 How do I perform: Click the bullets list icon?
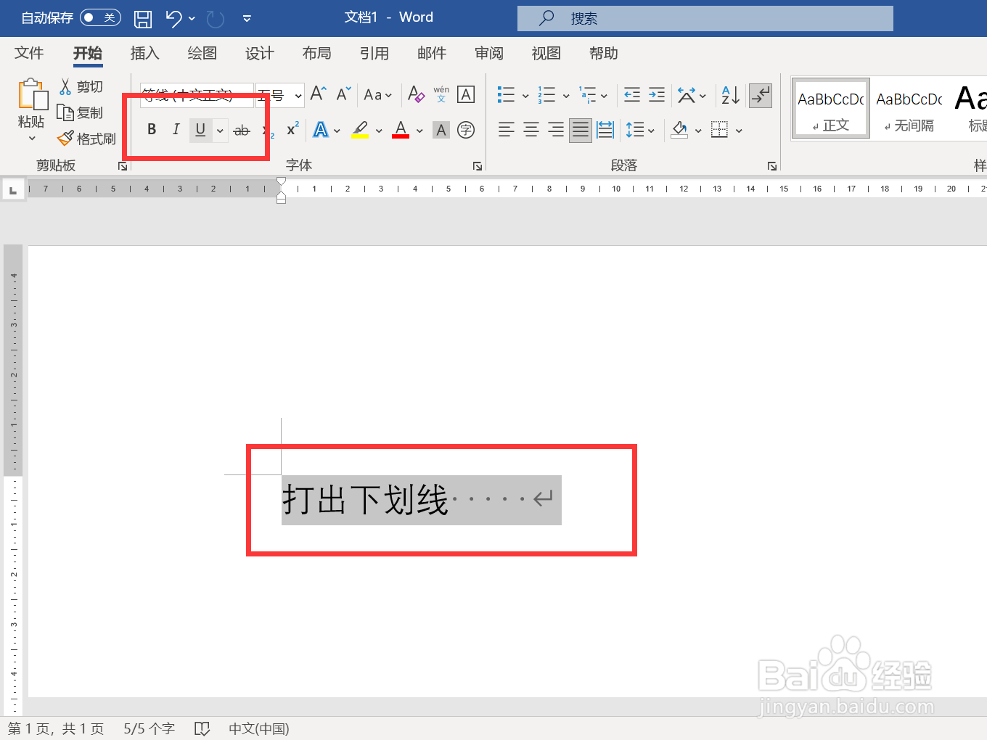506,94
